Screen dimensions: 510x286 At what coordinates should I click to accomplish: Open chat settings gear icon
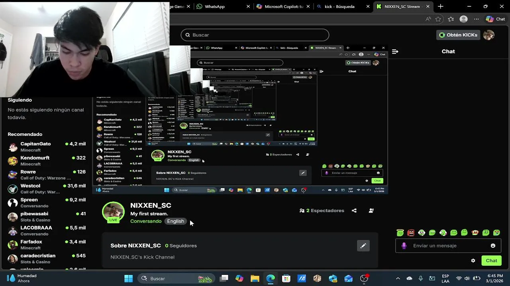[x=473, y=261]
